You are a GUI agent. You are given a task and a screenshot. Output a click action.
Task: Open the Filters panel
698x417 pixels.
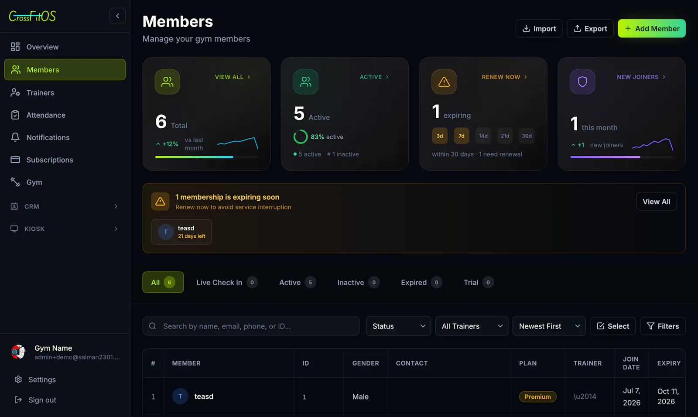[663, 326]
